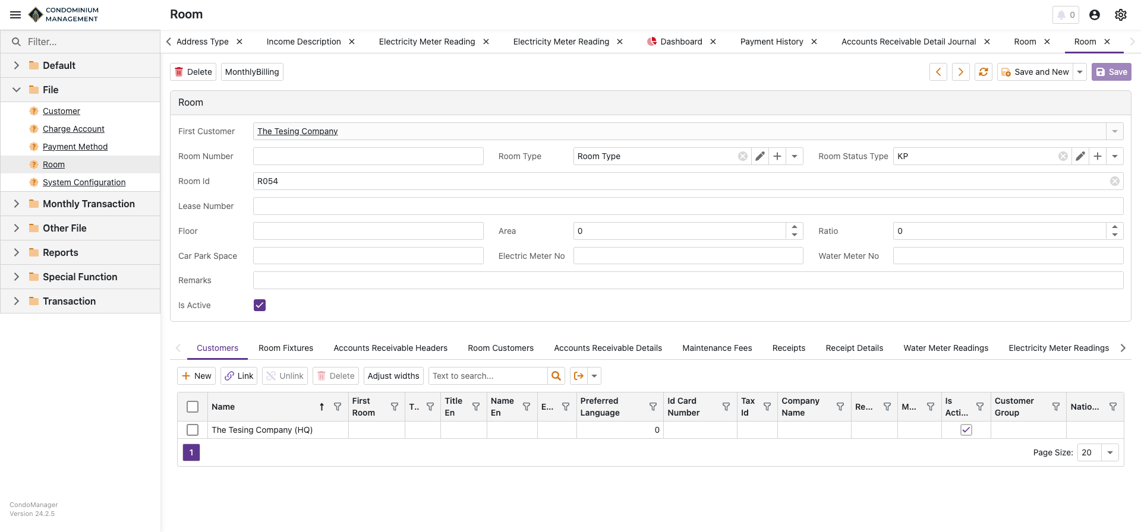Open the Payment History tab
Viewport: 1141px width, 532px height.
tap(771, 42)
